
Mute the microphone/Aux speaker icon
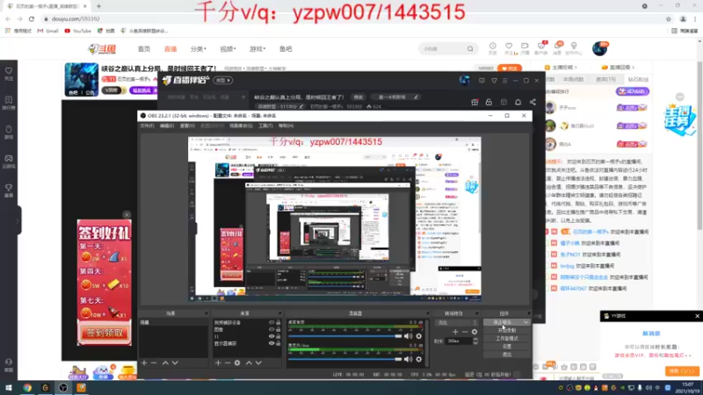[x=408, y=359]
